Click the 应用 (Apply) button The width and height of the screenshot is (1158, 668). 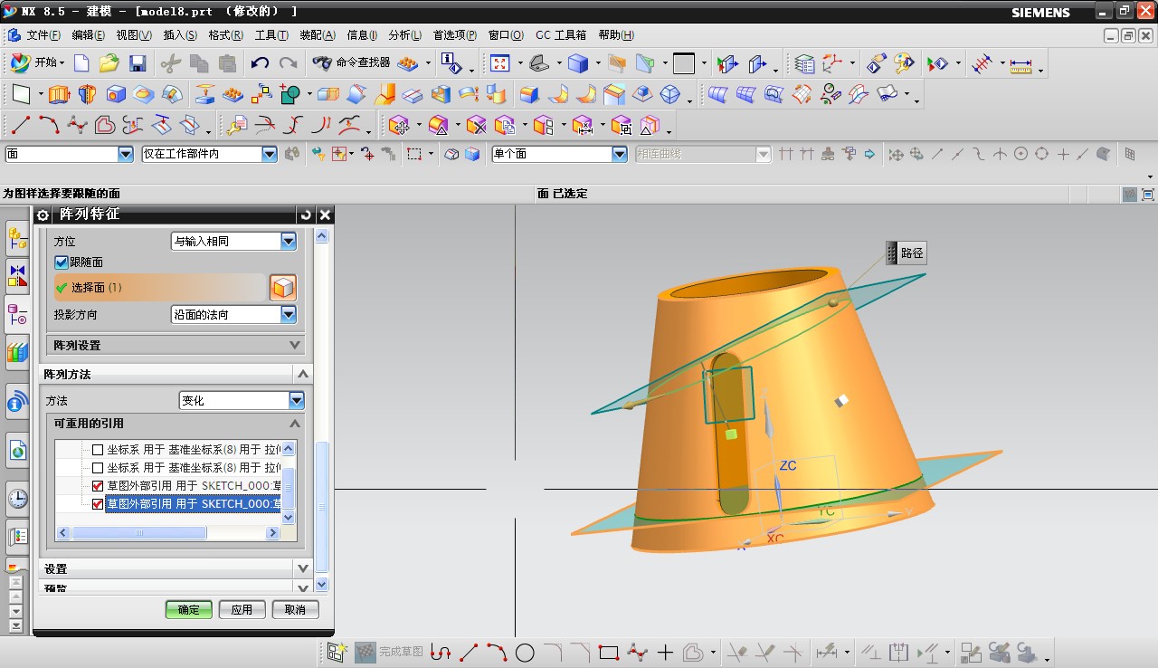click(x=242, y=609)
